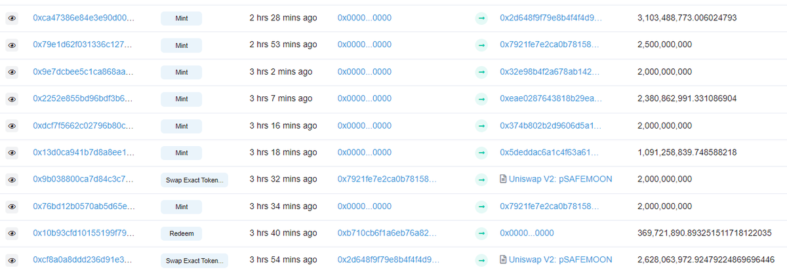This screenshot has width=787, height=274.
Task: Open Uniswap V2: pSAFEMOON in 3 hrs 32 mins row
Action: tap(561, 179)
